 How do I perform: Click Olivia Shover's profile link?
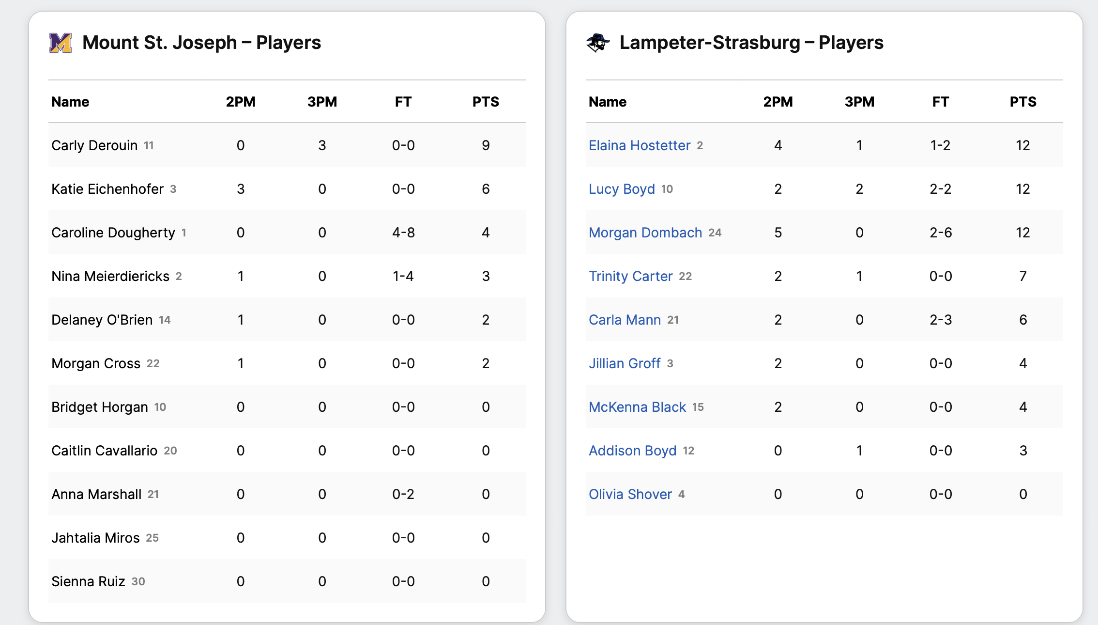pyautogui.click(x=630, y=494)
